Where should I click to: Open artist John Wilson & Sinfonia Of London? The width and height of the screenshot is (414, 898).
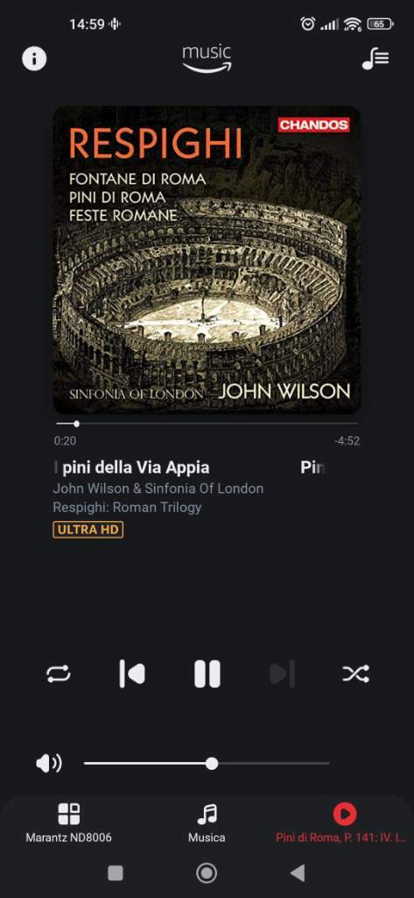pyautogui.click(x=158, y=488)
